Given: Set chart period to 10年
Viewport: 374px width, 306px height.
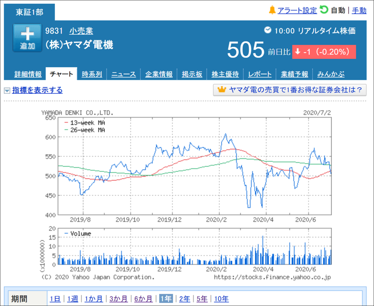Looking at the screenshot, I should coord(221,299).
